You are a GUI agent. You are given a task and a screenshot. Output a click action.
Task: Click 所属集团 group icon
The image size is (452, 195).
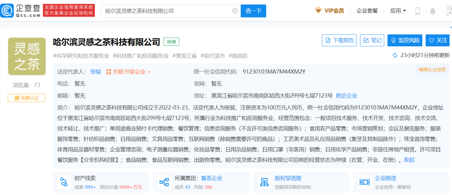(x=164, y=182)
